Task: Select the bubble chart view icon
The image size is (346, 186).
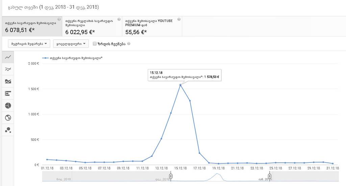Action: (x=8, y=130)
